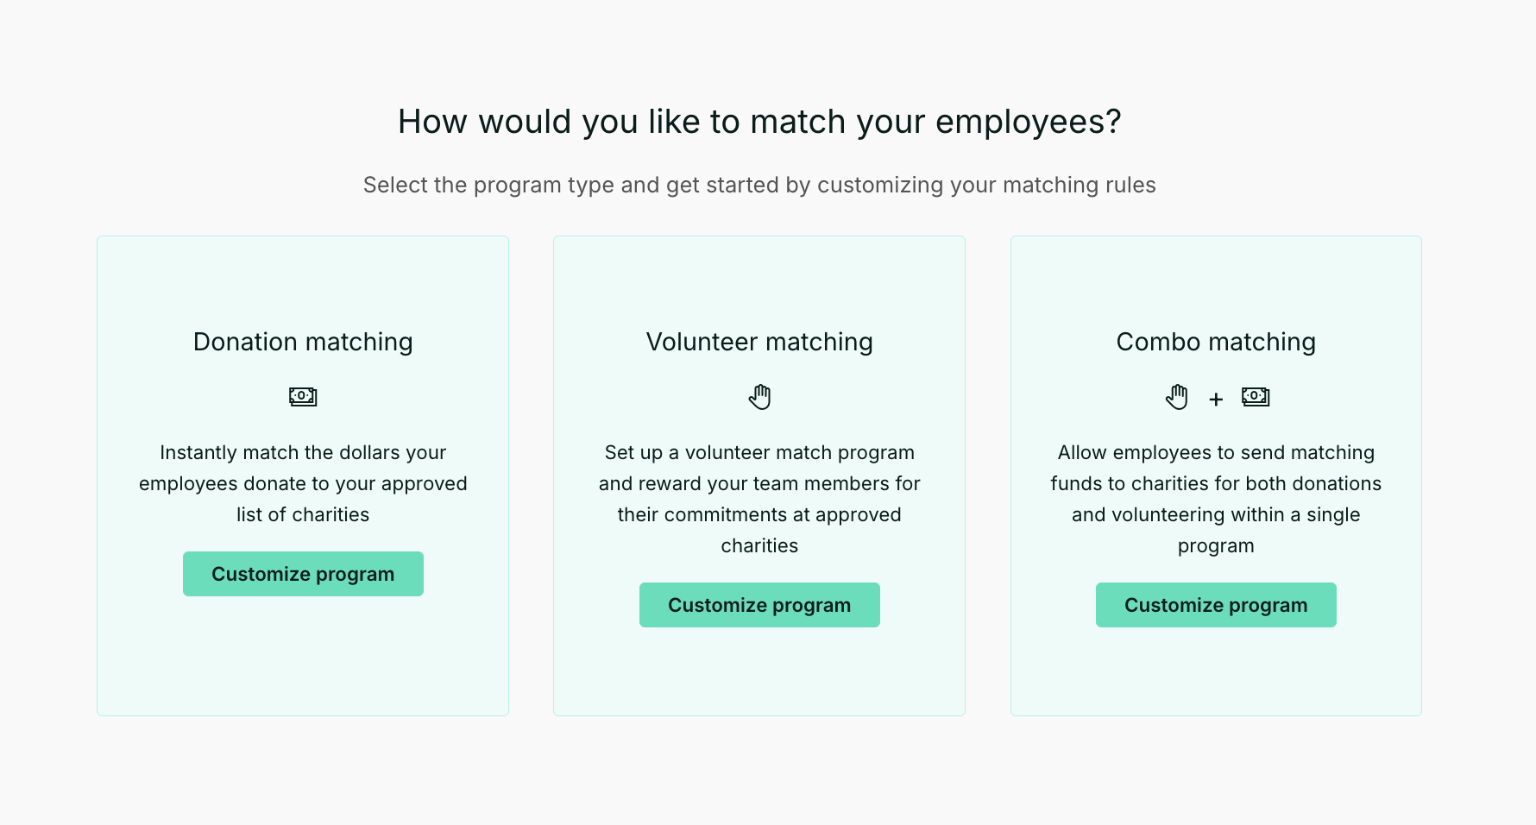1536x825 pixels.
Task: Click the hand icon in Combo matching
Action: point(1177,397)
